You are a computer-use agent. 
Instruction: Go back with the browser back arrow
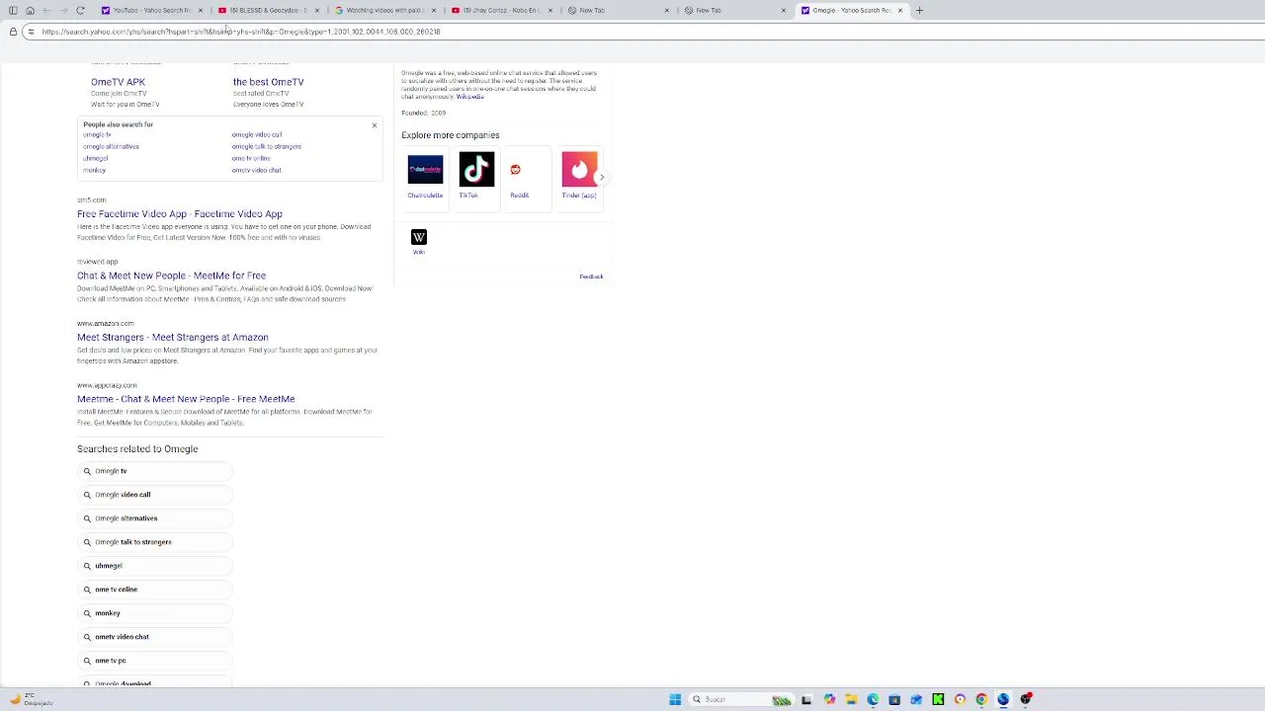click(46, 10)
